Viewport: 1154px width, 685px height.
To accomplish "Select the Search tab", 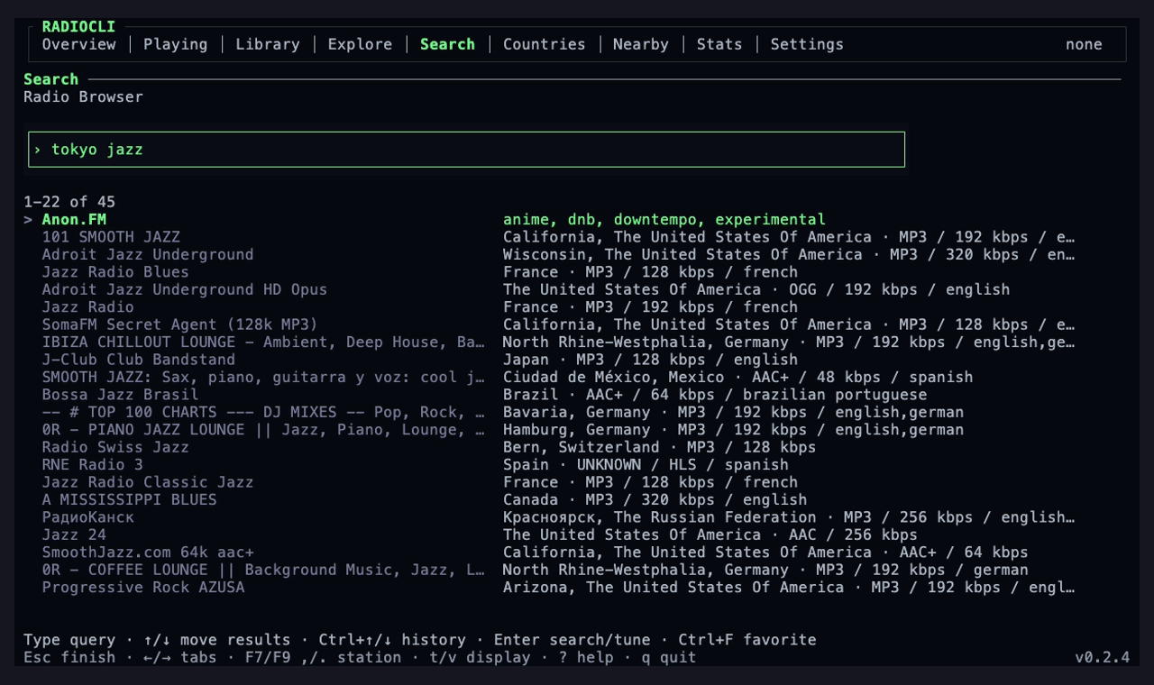I will [x=447, y=44].
